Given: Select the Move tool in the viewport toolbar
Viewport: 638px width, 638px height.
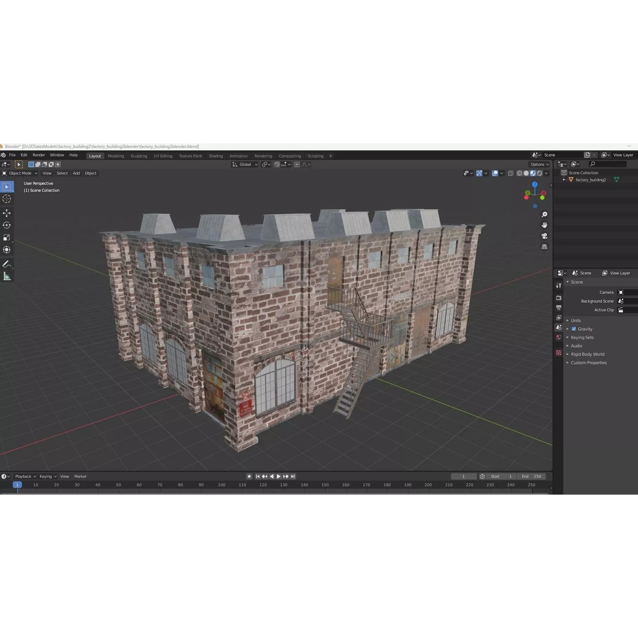Looking at the screenshot, I should click(7, 213).
